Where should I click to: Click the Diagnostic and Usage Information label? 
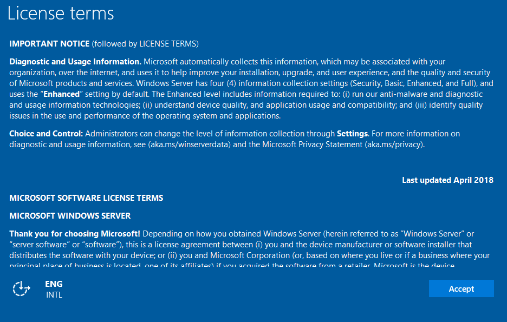[x=75, y=62]
